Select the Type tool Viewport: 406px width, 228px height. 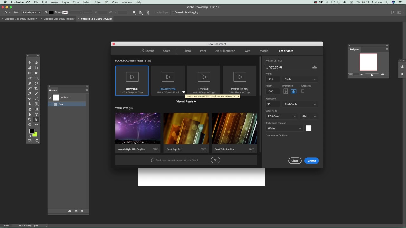(x=36, y=114)
